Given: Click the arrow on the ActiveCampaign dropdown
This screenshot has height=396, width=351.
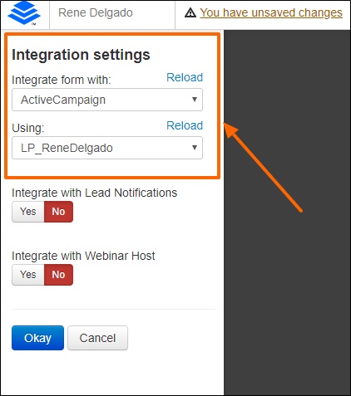Looking at the screenshot, I should click(x=195, y=100).
